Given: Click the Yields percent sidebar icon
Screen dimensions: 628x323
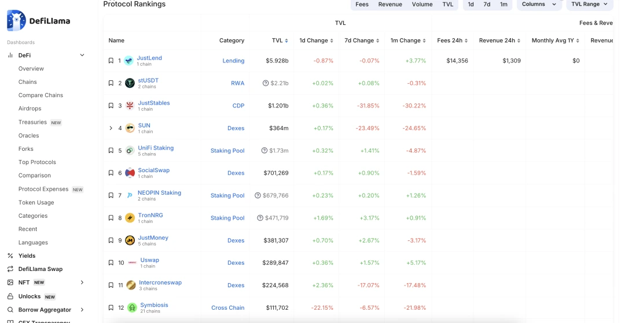Looking at the screenshot, I should click(x=10, y=256).
